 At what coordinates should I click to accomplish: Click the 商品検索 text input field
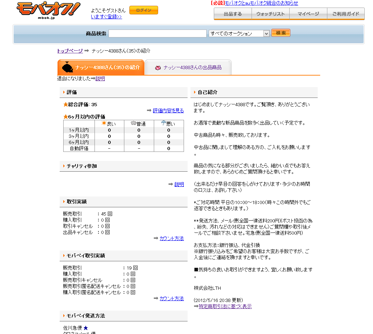(157, 33)
